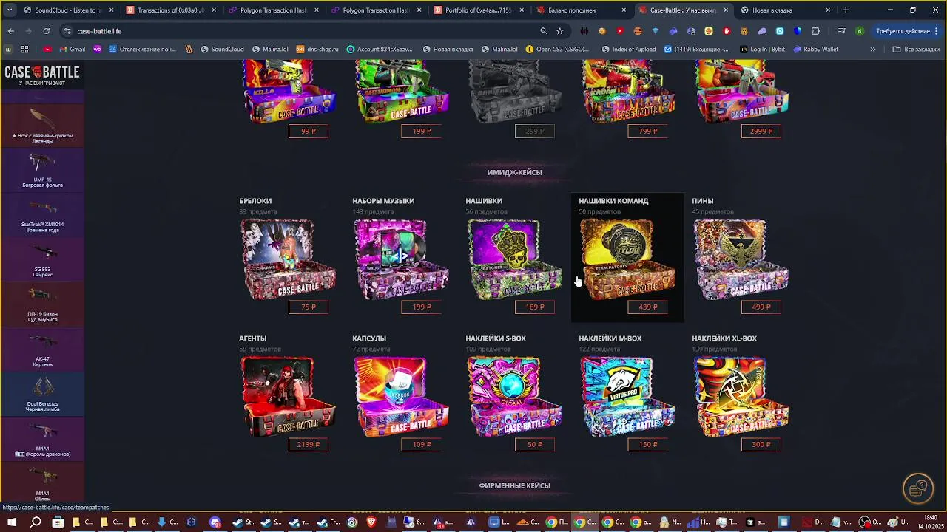
Task: Open the Наборы музыки case image
Action: click(x=401, y=259)
